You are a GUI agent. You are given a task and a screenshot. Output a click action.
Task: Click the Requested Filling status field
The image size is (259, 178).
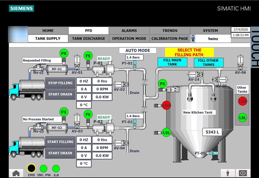click(42, 60)
